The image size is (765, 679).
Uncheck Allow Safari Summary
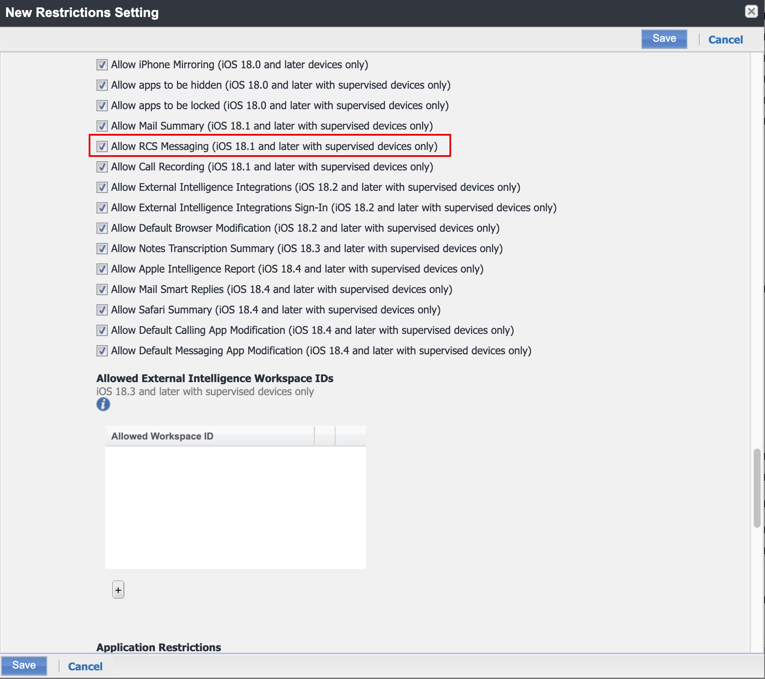102,310
